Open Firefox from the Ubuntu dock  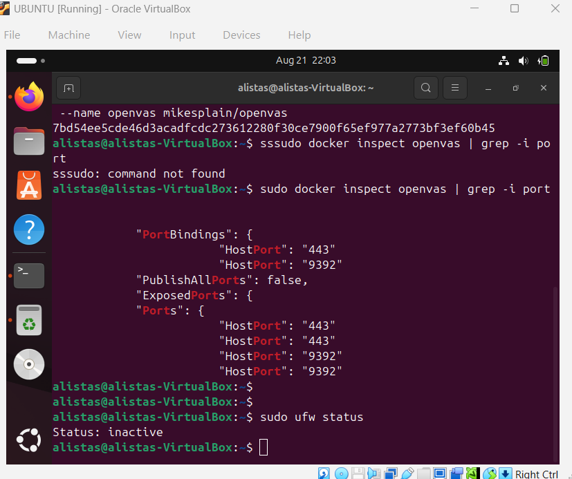29,97
